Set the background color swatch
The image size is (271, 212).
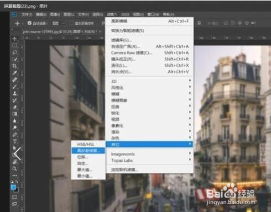tap(17, 190)
